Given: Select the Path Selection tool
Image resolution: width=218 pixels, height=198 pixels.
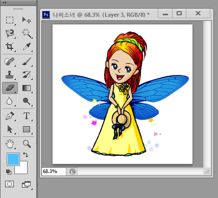Looking at the screenshot, I should click(10, 129).
